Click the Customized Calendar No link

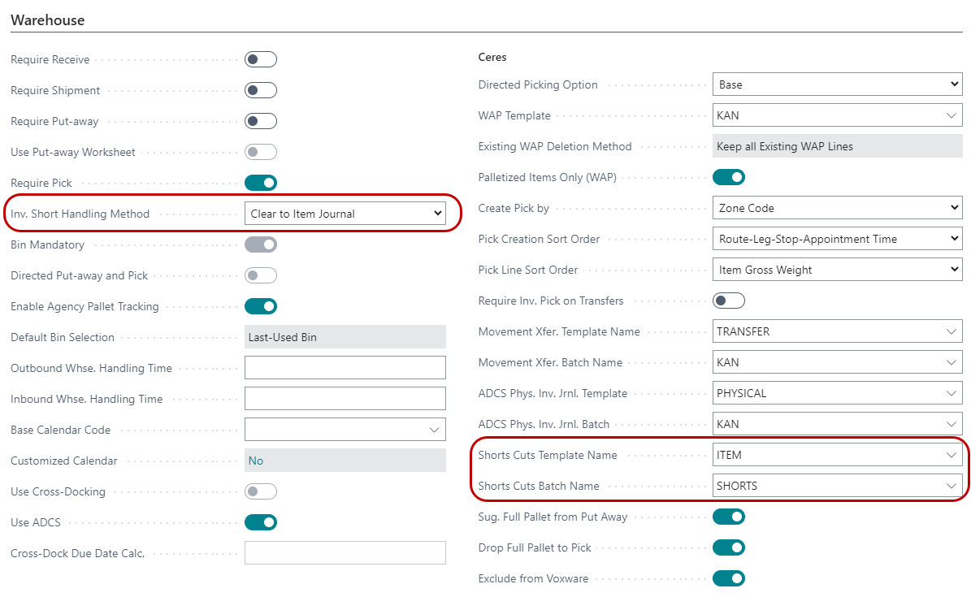pyautogui.click(x=256, y=461)
